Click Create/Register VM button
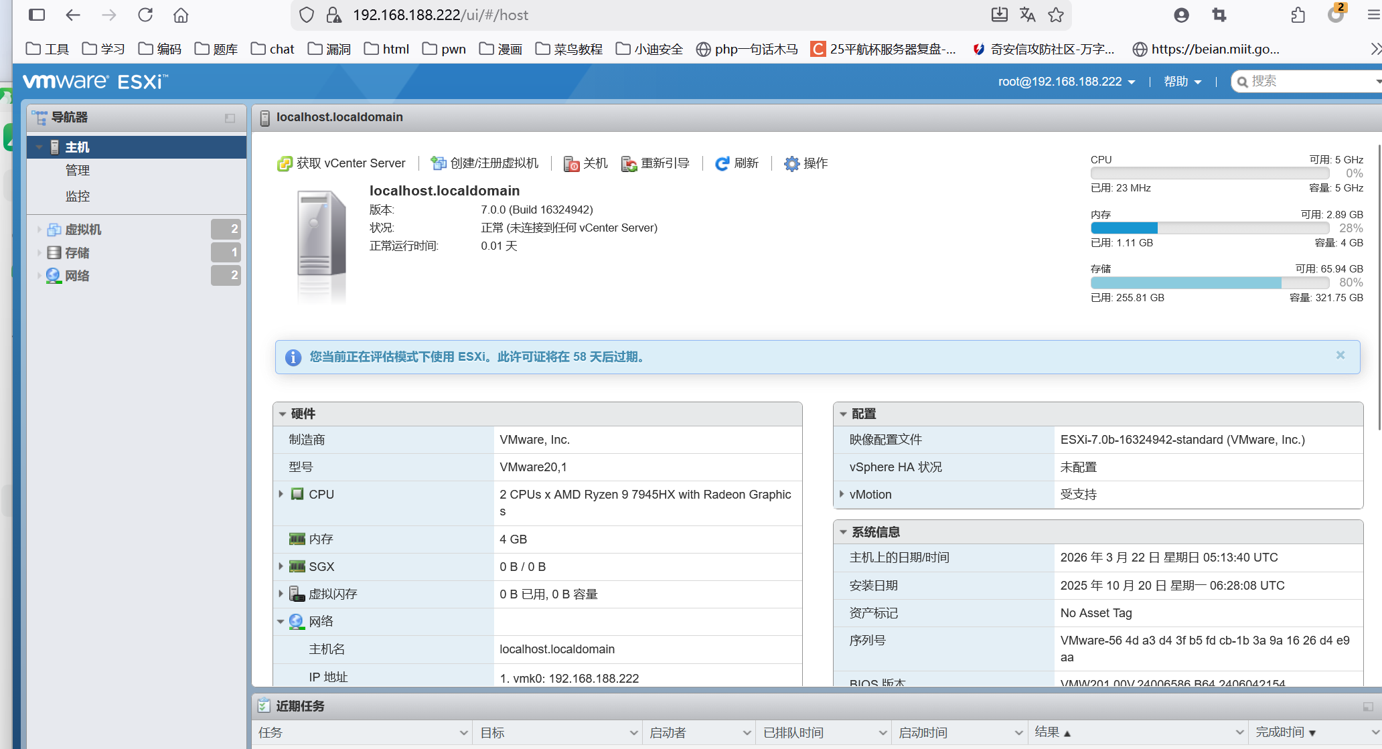The height and width of the screenshot is (749, 1382). click(x=485, y=163)
